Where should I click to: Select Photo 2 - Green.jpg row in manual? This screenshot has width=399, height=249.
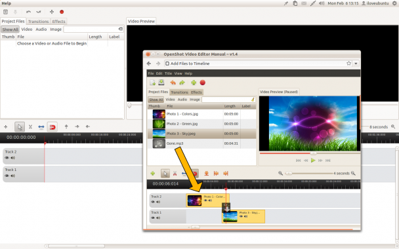click(201, 124)
